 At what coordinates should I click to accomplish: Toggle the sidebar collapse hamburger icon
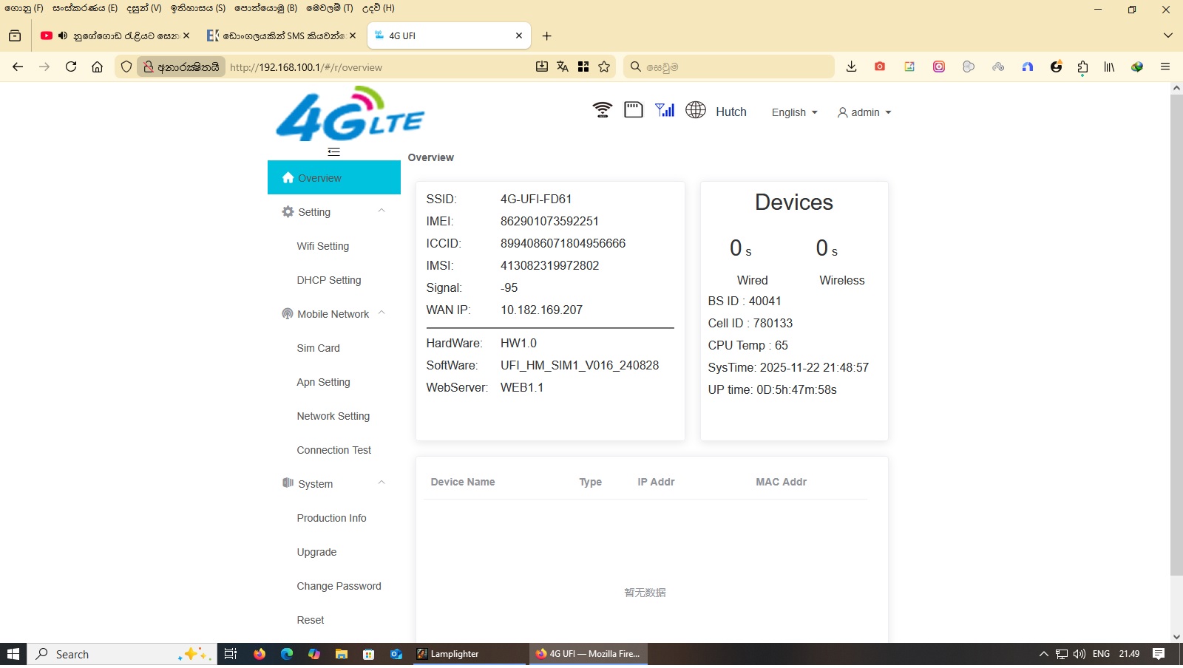click(x=334, y=151)
